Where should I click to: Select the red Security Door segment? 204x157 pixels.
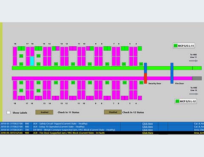[x=145, y=78]
